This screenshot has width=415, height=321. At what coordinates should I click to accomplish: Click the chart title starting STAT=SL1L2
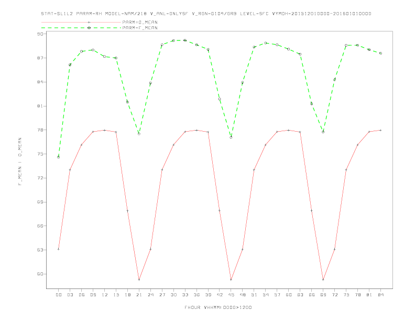tap(206, 14)
